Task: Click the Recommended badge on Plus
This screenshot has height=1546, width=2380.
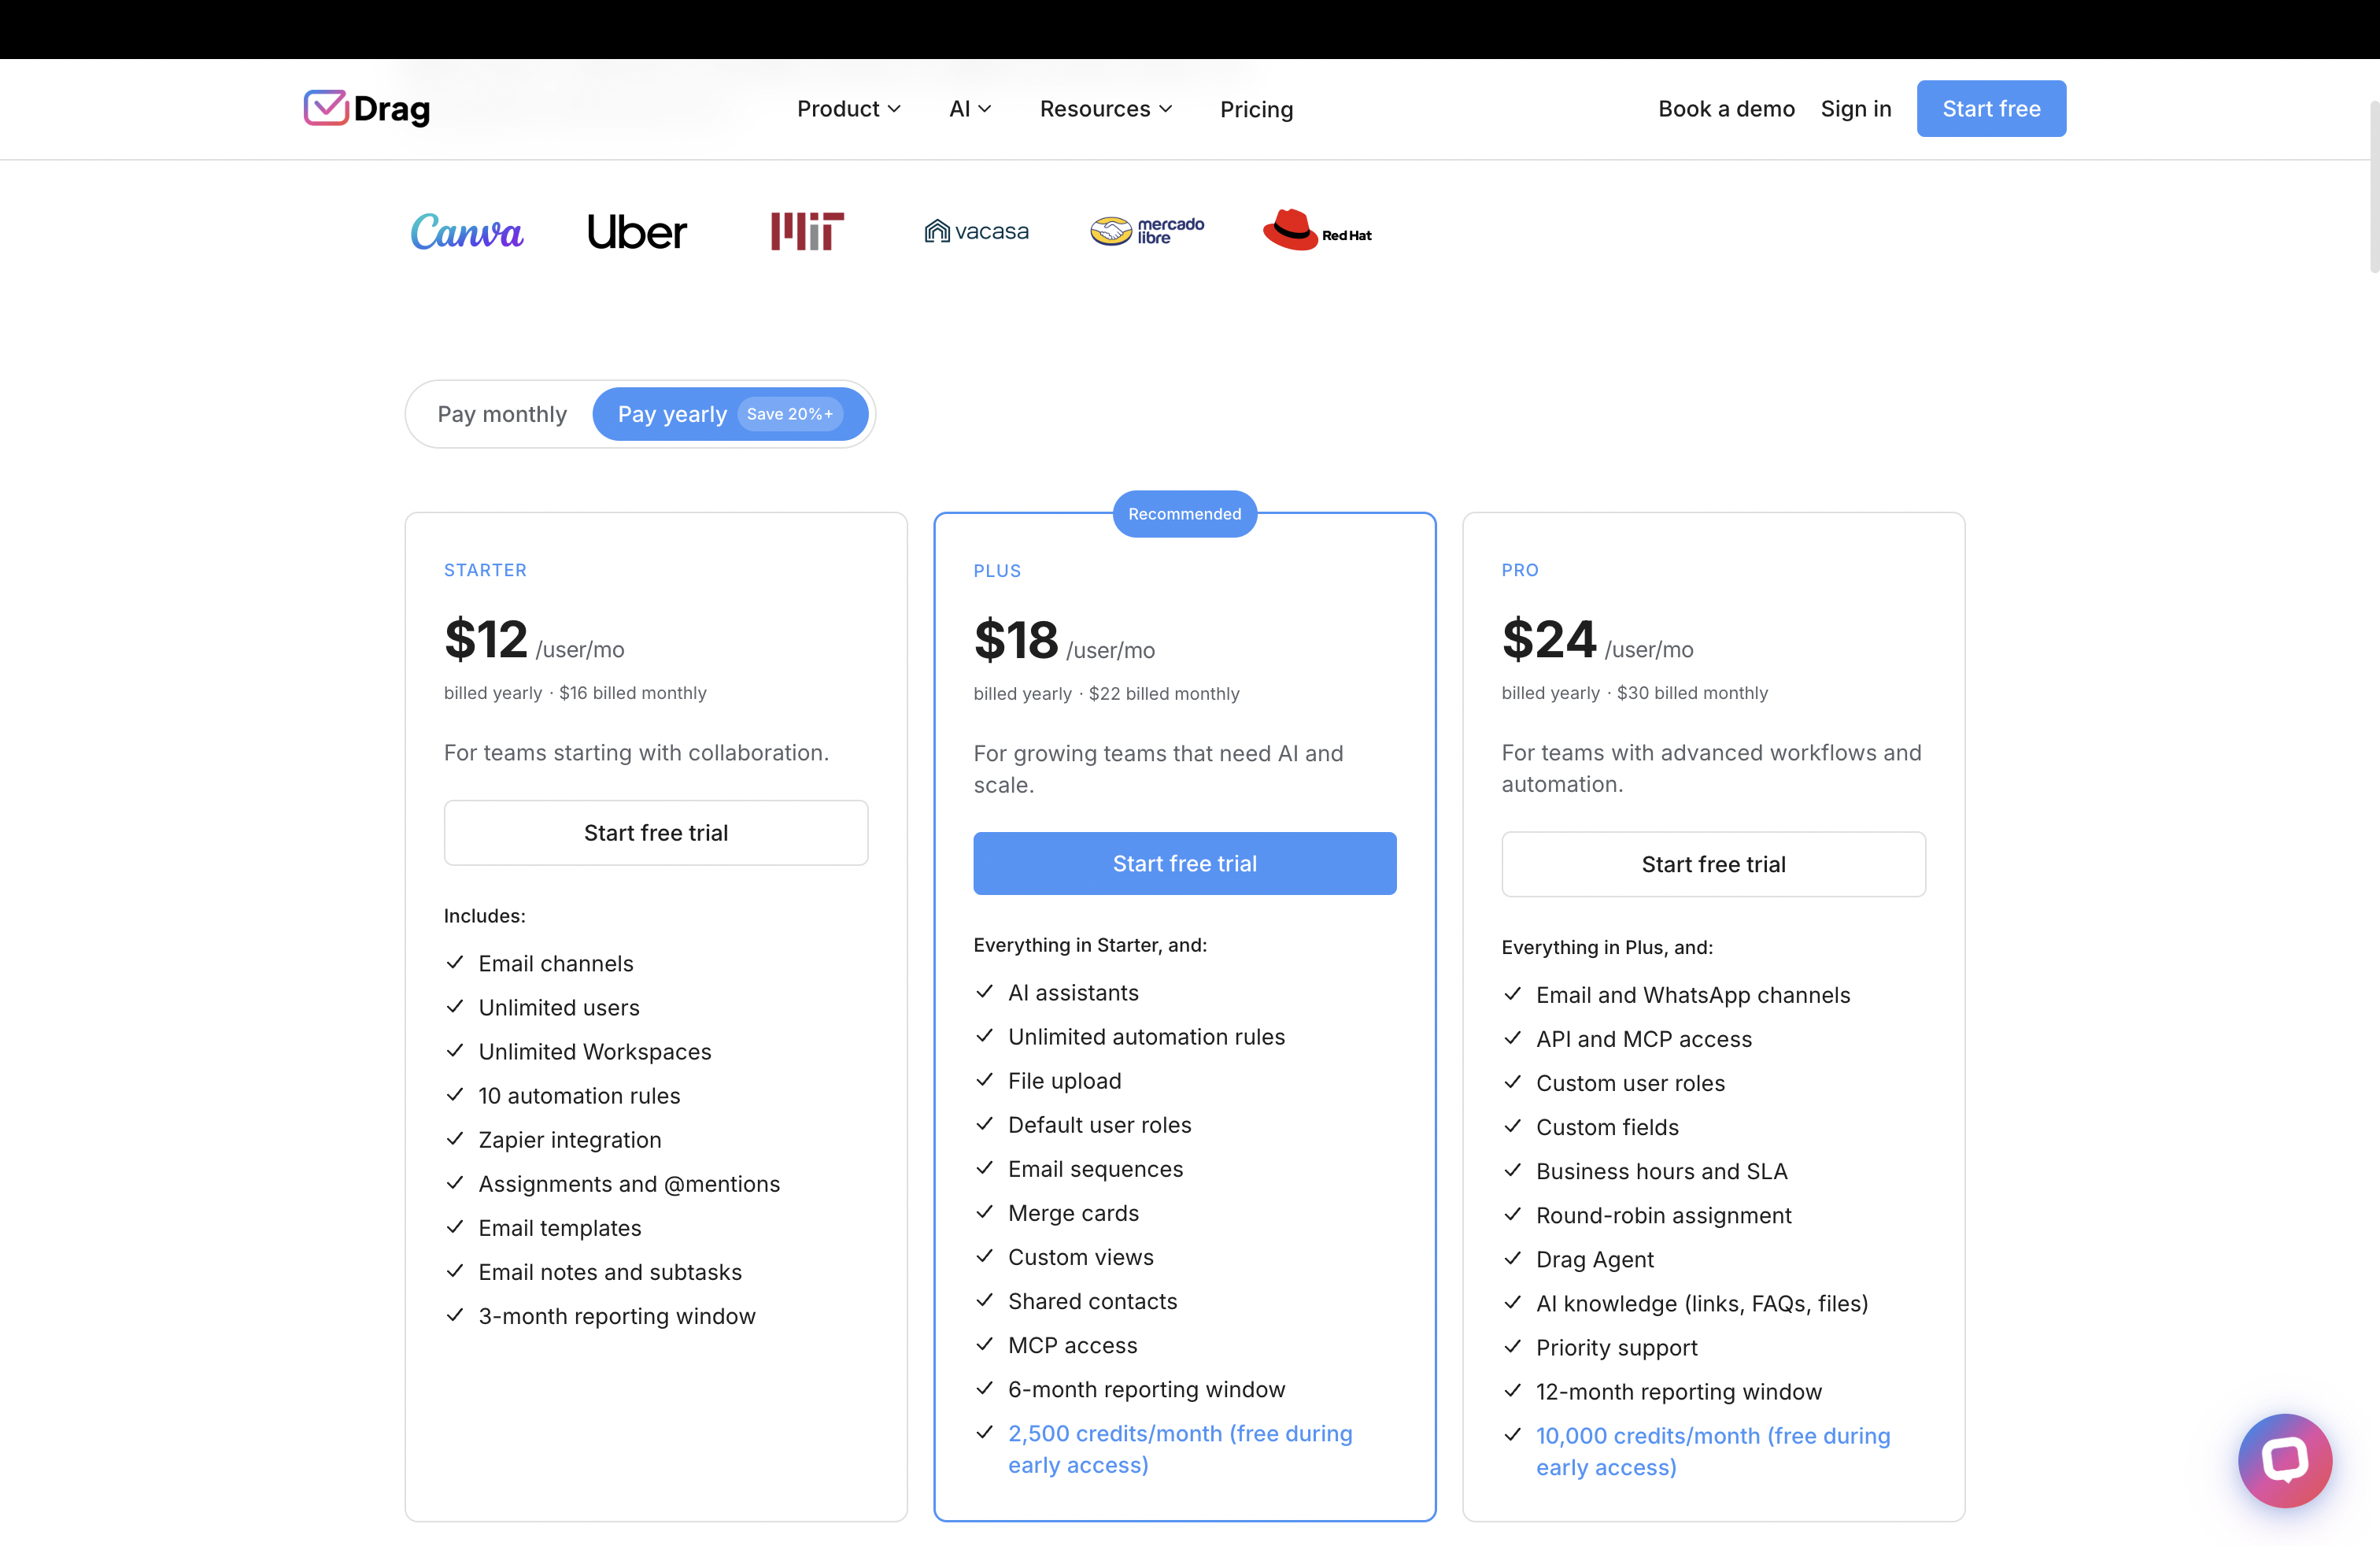Action: [x=1185, y=514]
